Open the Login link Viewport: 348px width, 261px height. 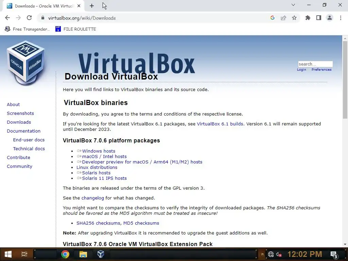(301, 70)
